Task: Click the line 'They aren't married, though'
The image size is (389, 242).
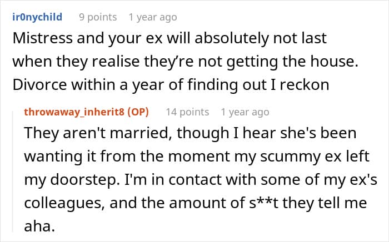Action: [x=190, y=133]
